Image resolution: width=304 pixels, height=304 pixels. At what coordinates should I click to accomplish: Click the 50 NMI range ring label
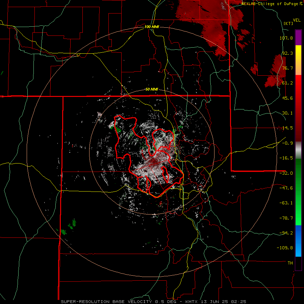click(152, 90)
